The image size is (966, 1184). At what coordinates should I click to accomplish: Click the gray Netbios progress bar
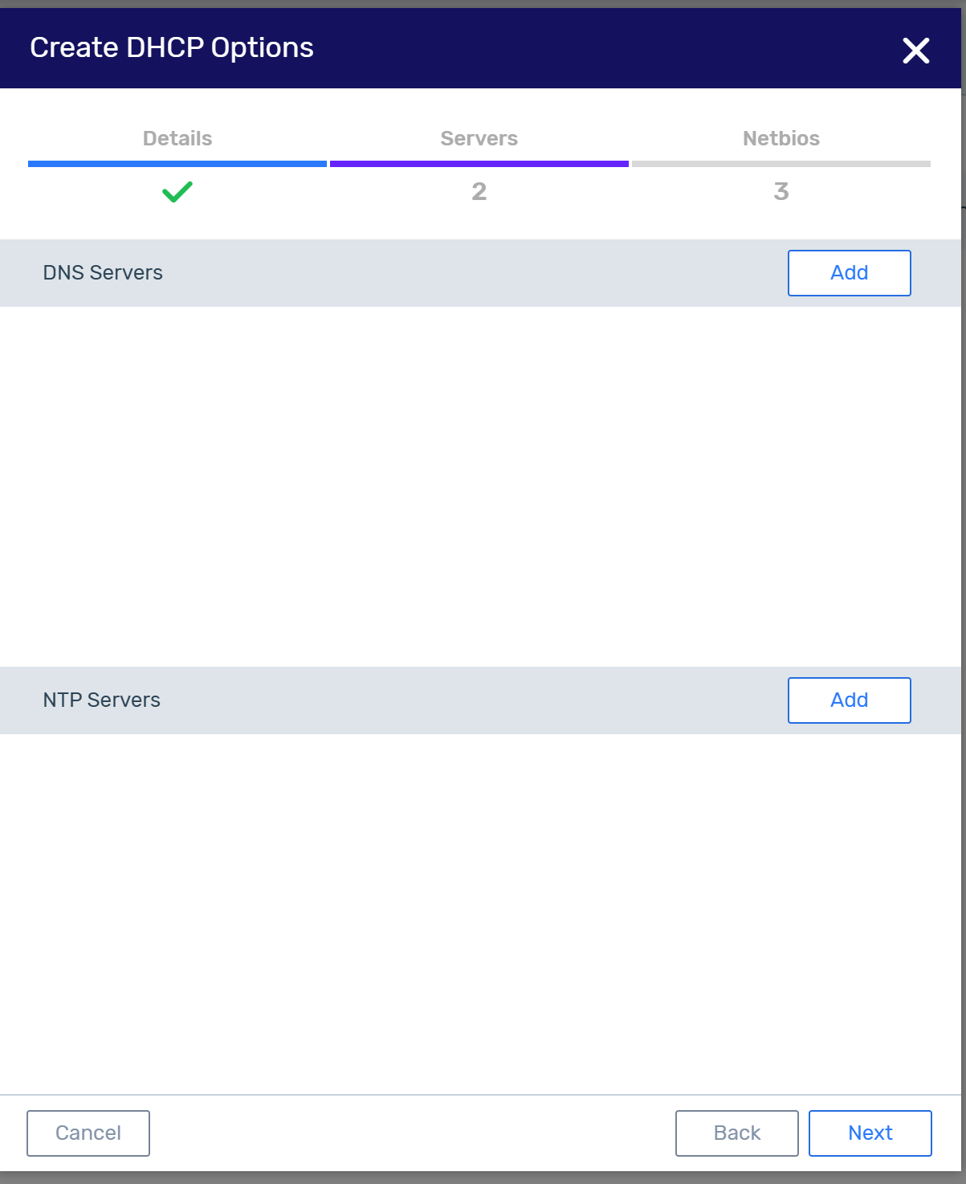pos(781,164)
